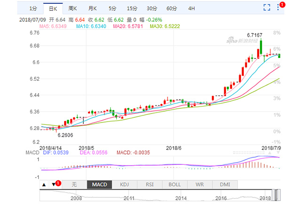Select the KDJ indicator button
The height and width of the screenshot is (204, 306).
click(124, 185)
